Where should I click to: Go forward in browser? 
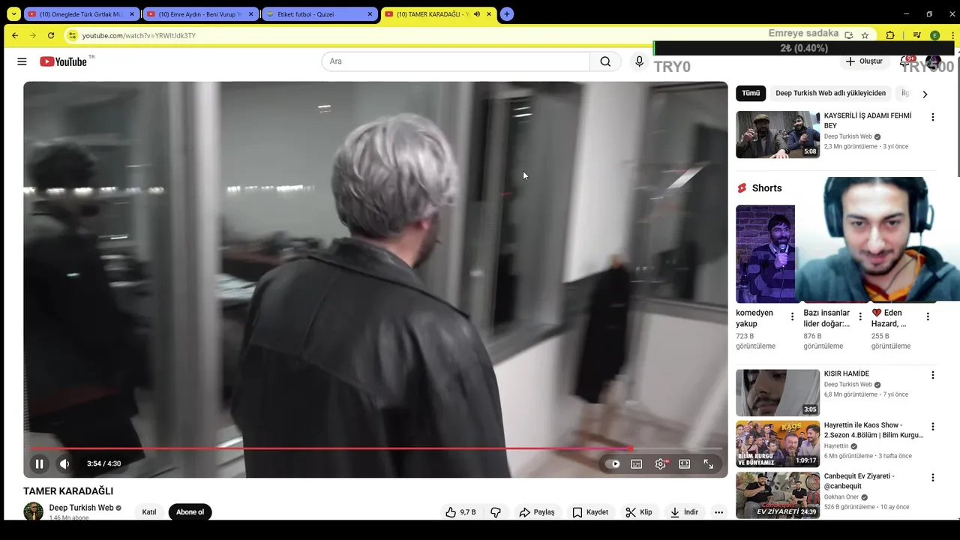pos(33,35)
